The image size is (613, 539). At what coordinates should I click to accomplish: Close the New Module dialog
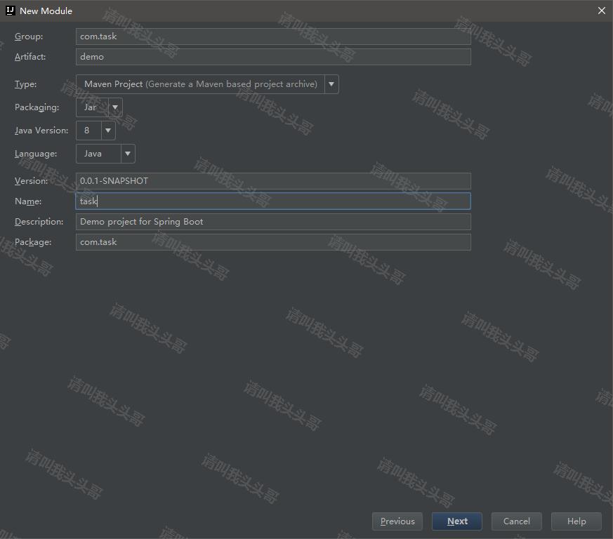point(601,11)
